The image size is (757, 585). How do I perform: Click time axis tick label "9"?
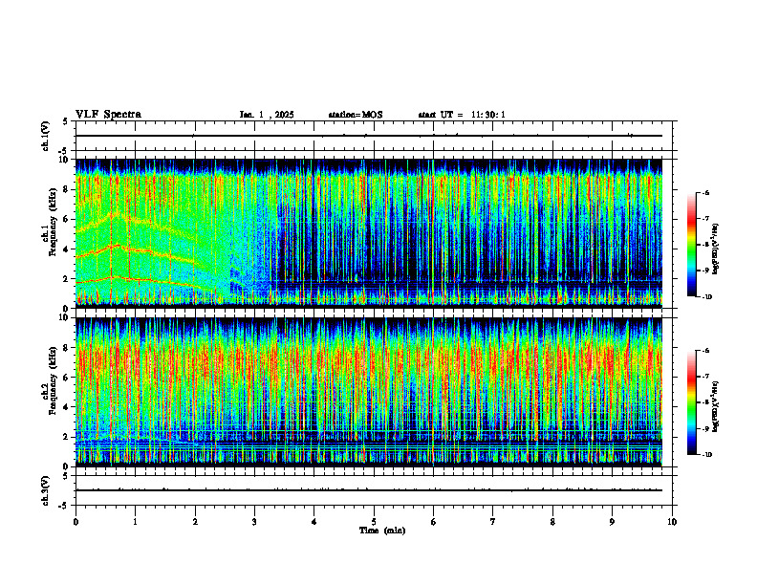point(612,522)
